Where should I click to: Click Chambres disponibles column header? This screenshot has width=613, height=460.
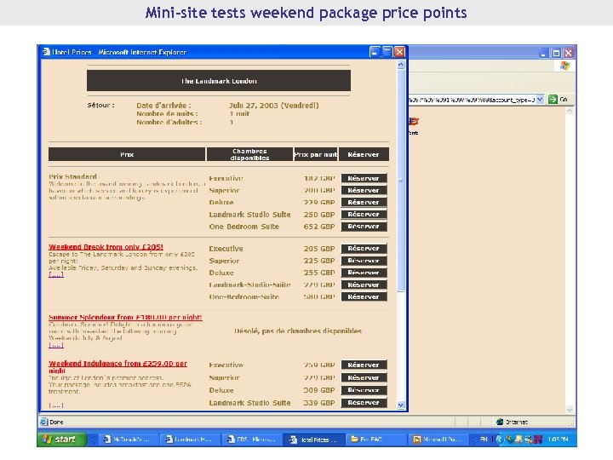click(249, 154)
